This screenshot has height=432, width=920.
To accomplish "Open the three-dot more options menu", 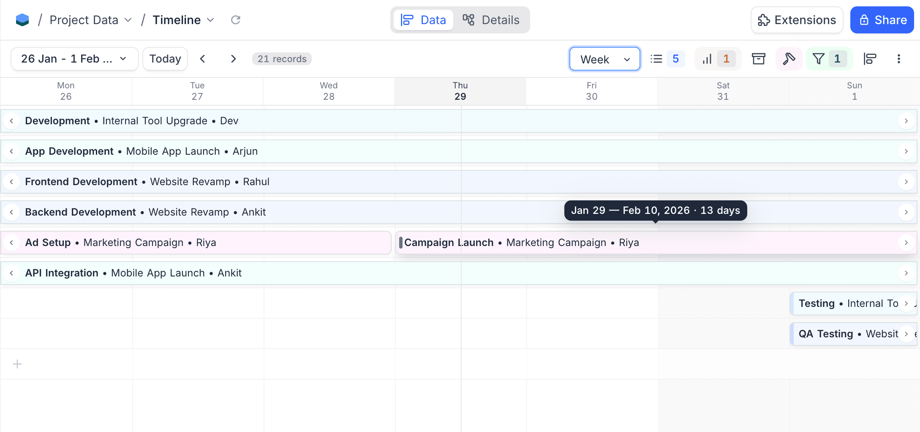I will (x=898, y=59).
